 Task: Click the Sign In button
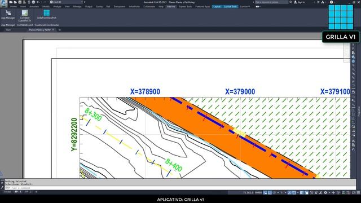point(300,2)
